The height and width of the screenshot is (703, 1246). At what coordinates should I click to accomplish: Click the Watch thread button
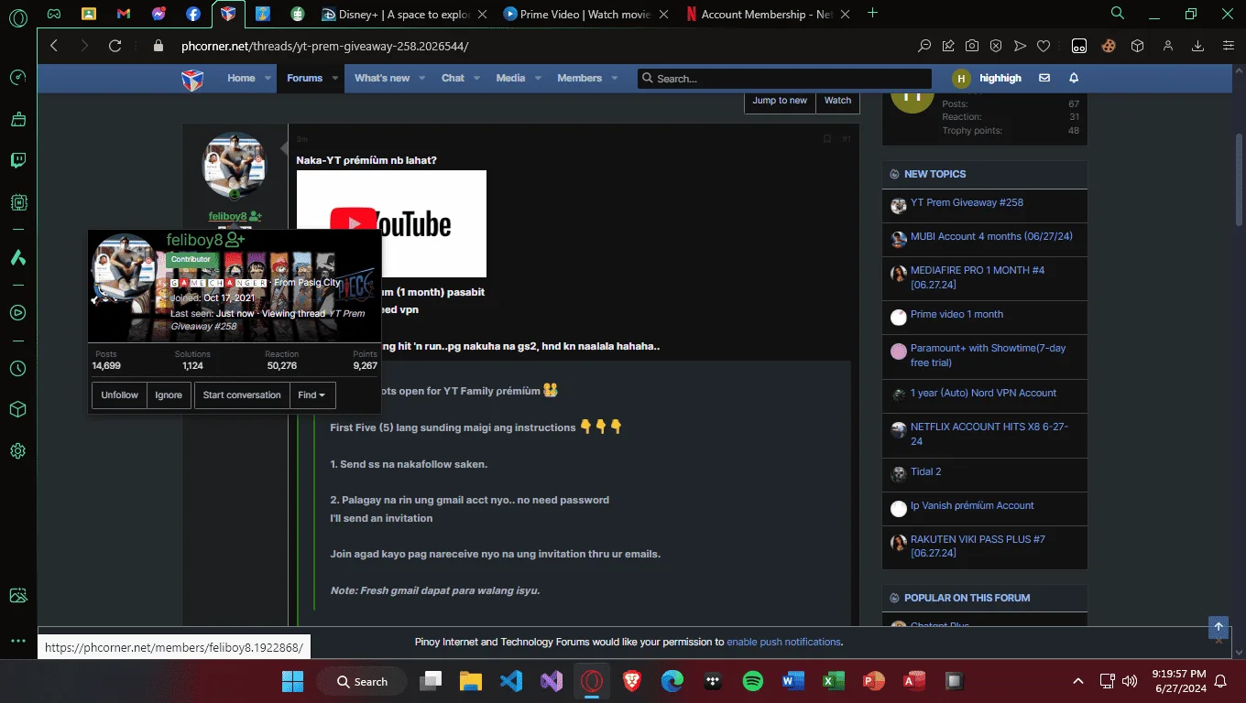837,101
